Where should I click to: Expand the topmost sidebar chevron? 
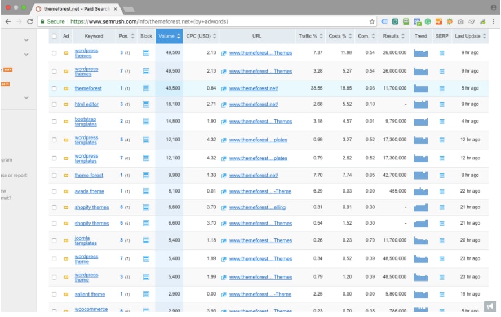pyautogui.click(x=26, y=41)
